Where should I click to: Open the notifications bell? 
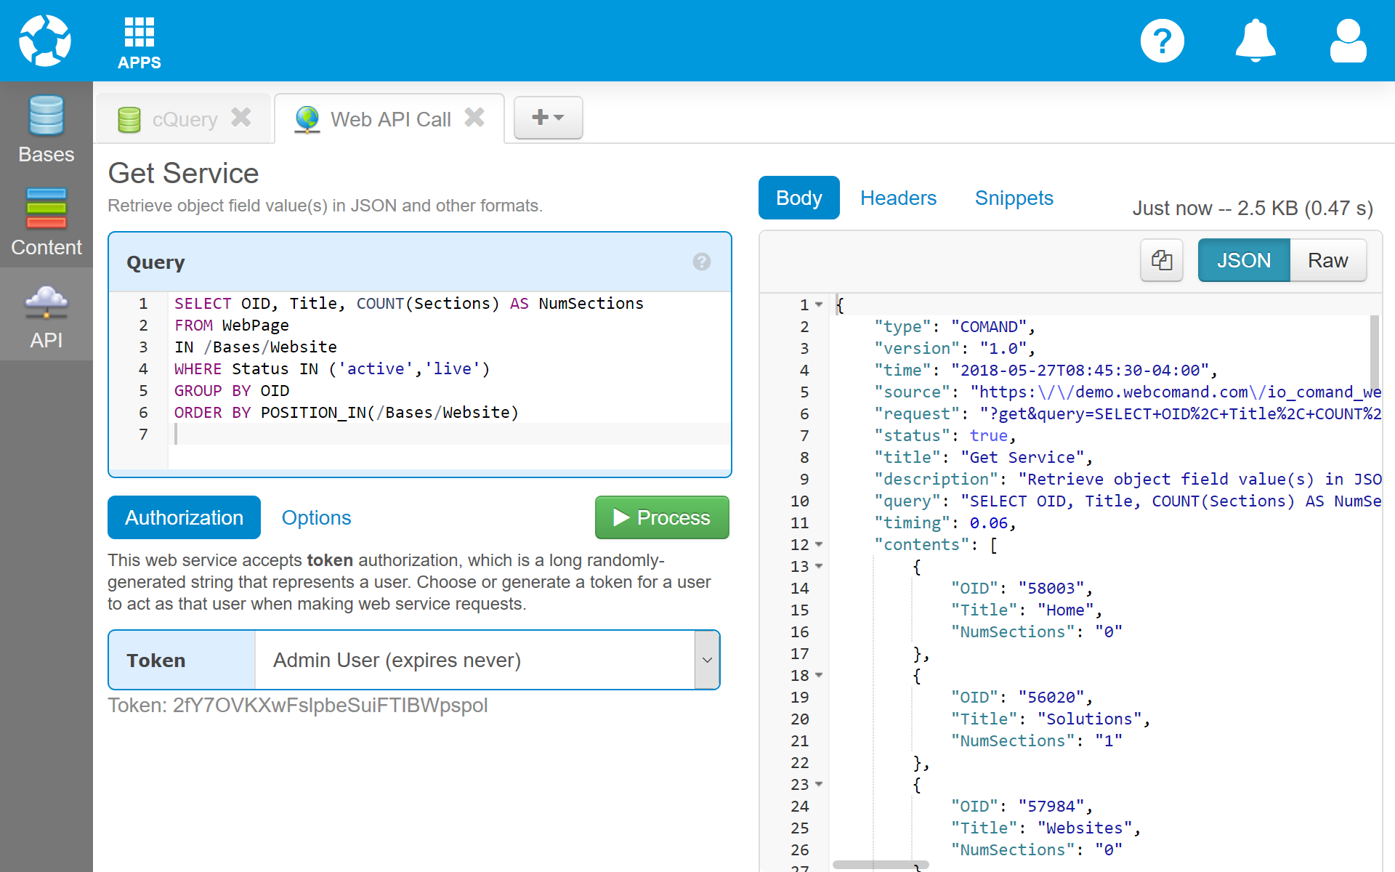pyautogui.click(x=1255, y=41)
